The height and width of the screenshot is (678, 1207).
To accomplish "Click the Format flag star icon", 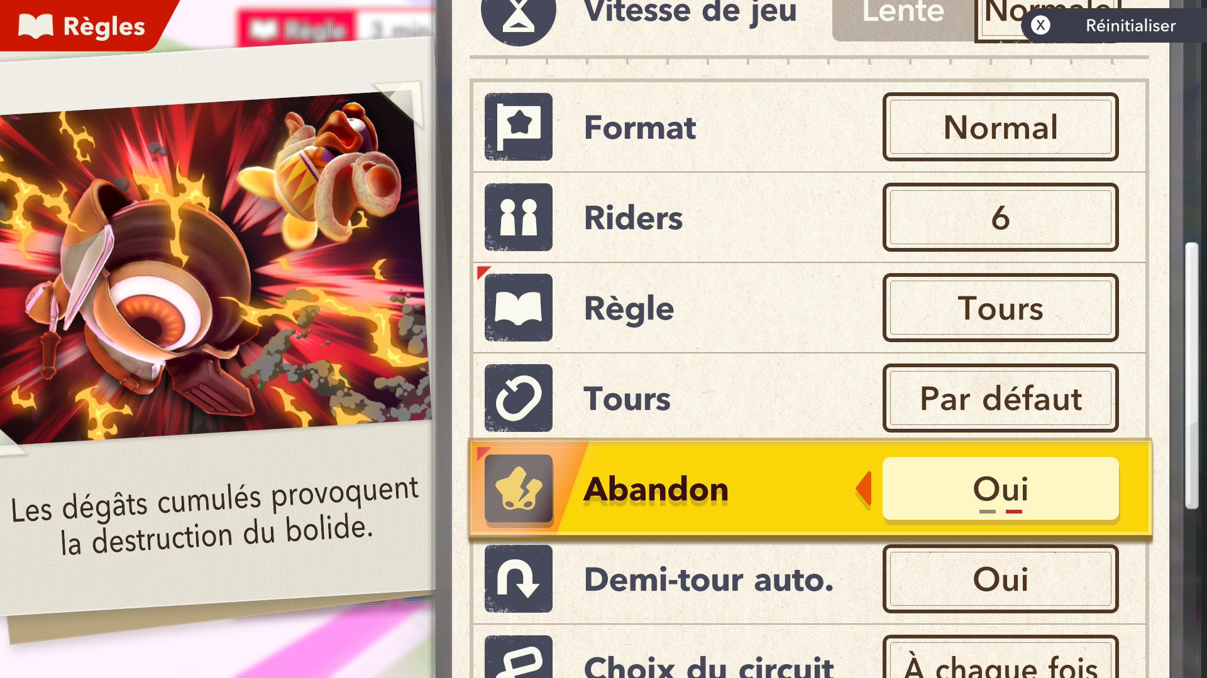I will pos(518,127).
